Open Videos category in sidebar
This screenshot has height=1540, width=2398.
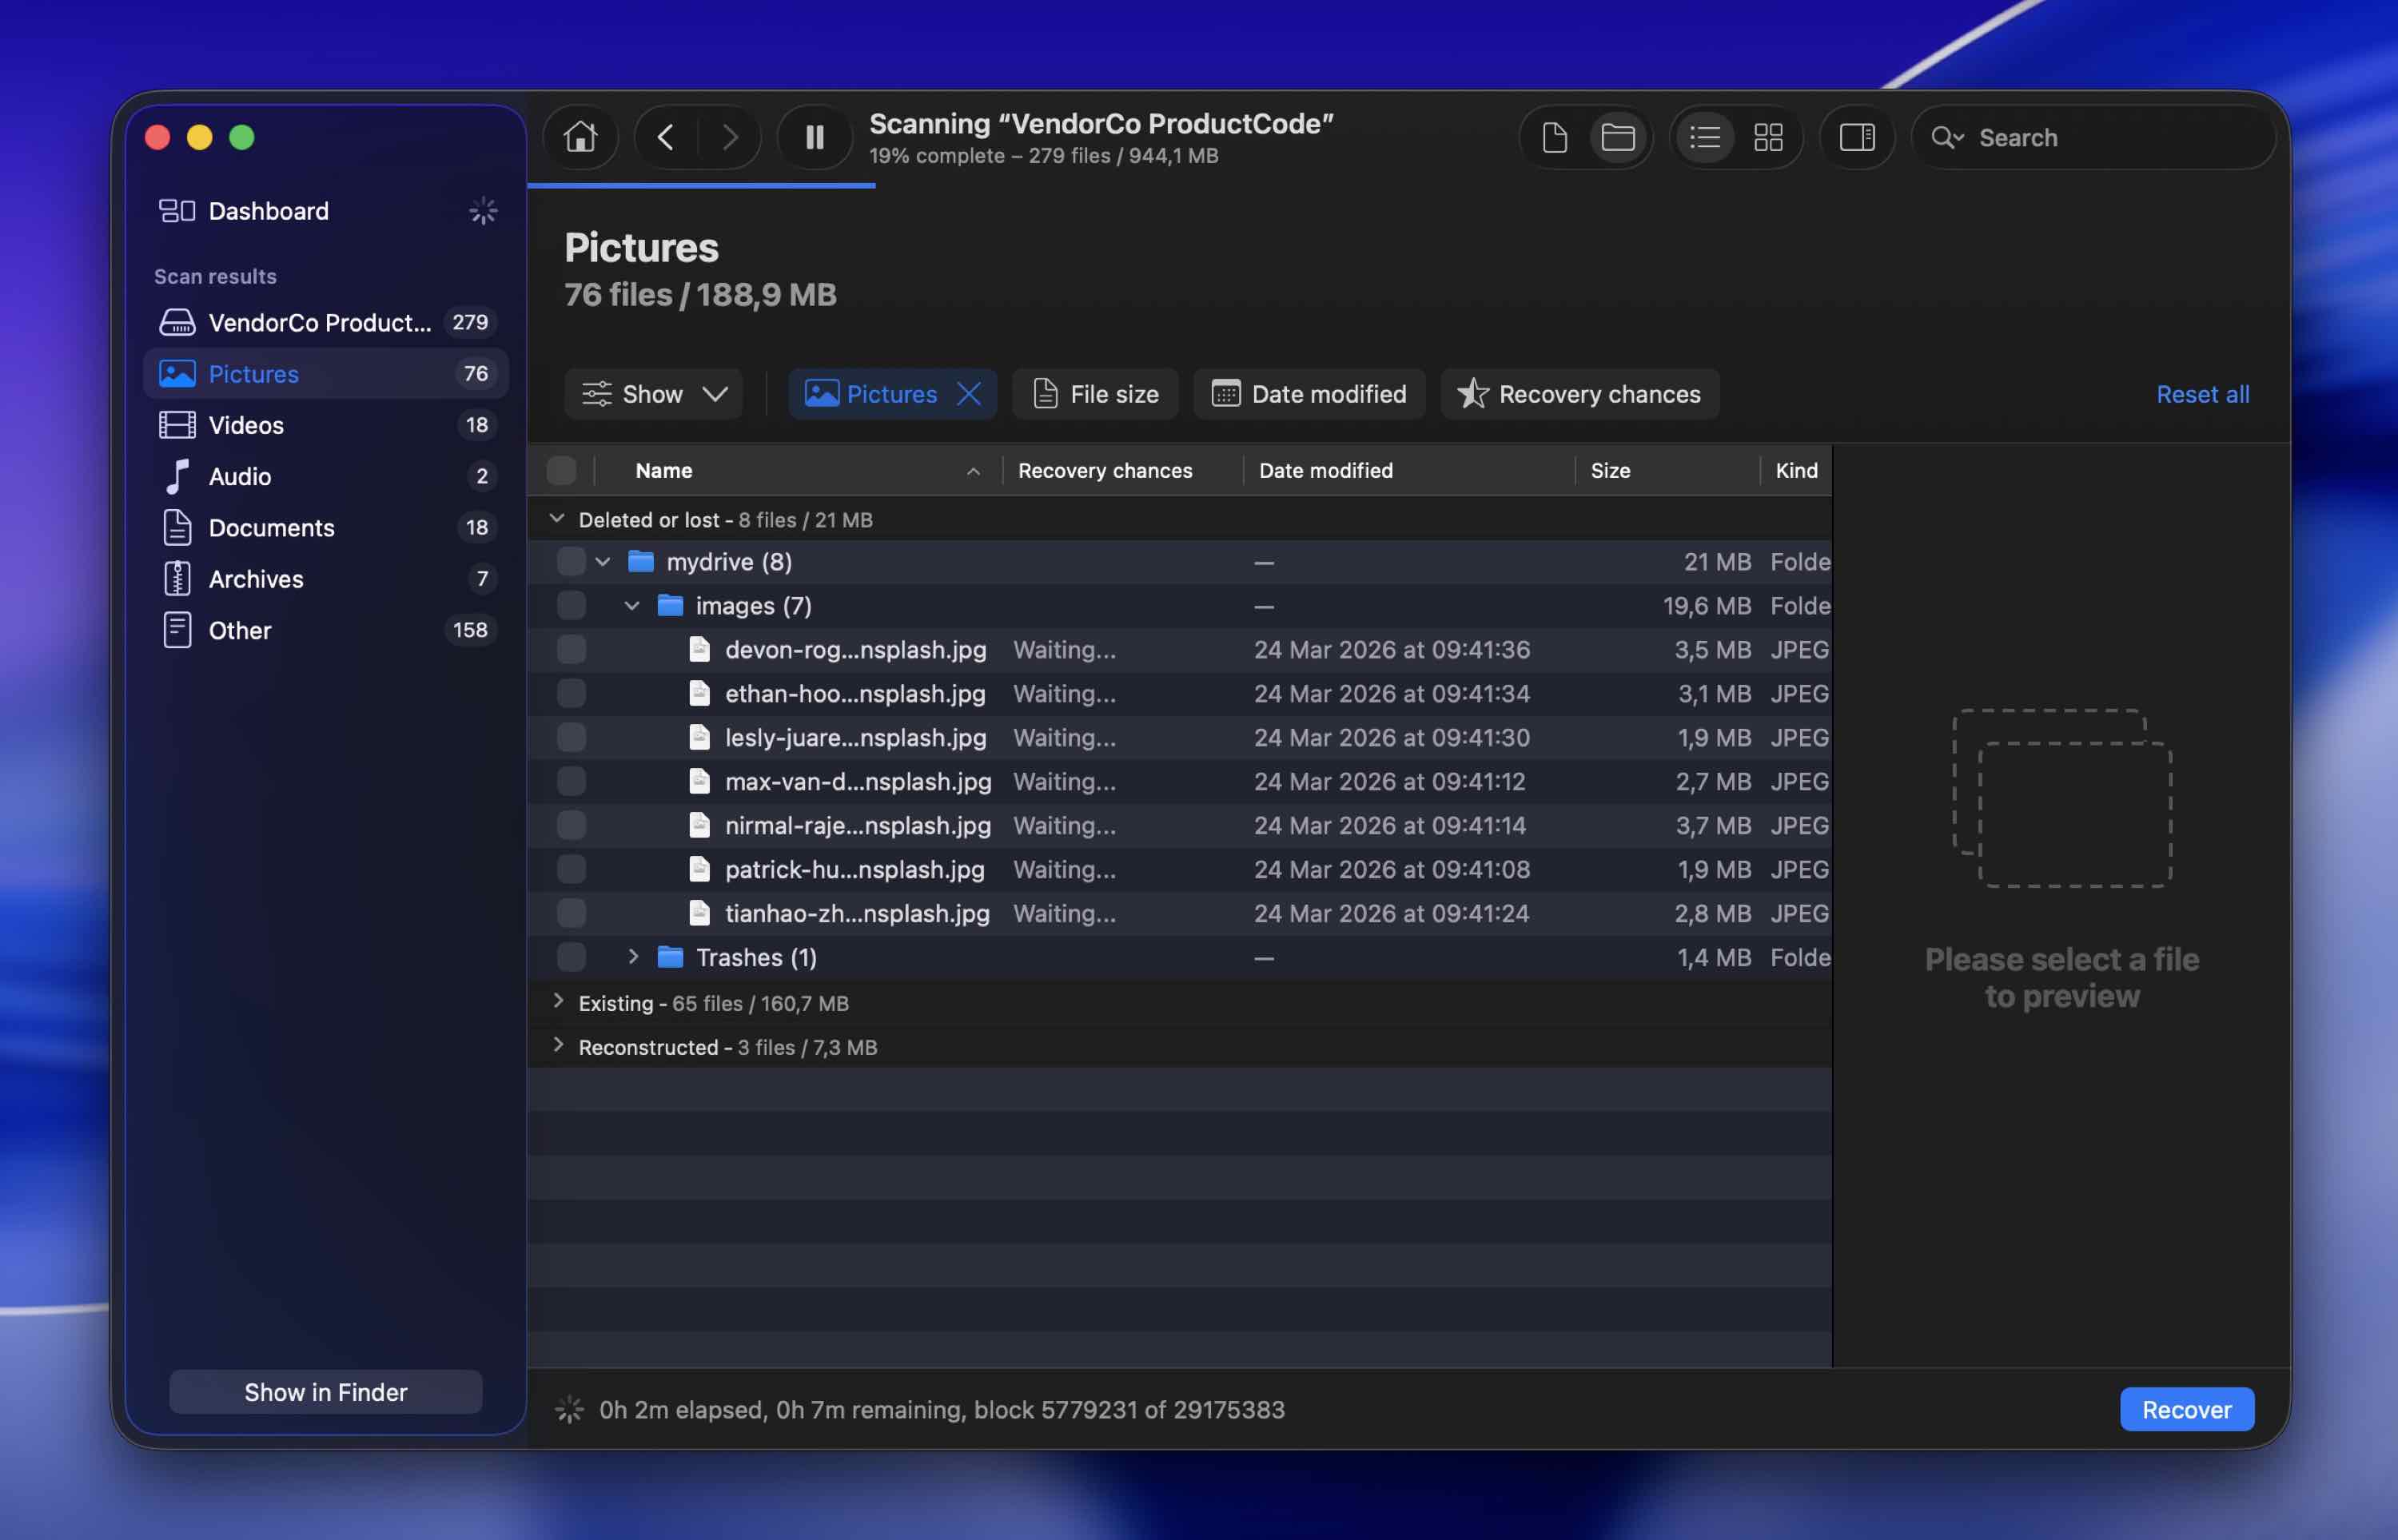(326, 425)
